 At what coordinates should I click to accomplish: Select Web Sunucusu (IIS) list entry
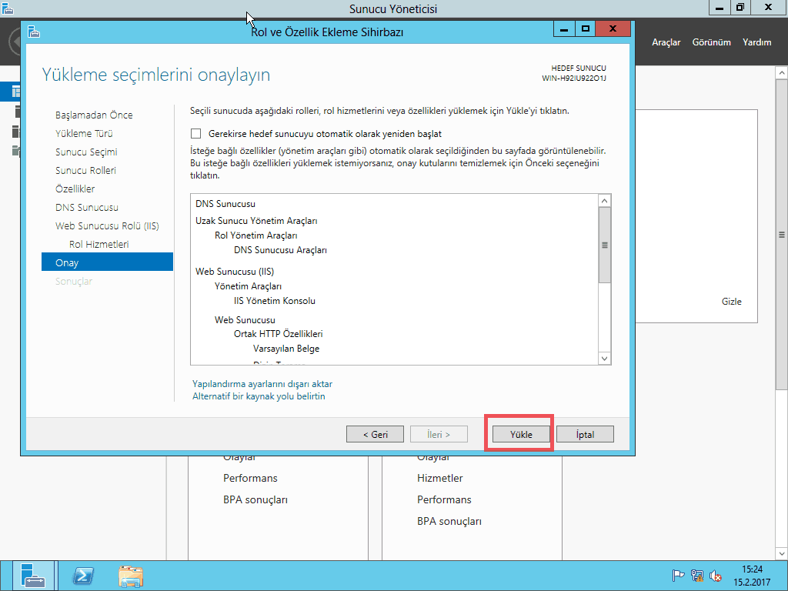pos(235,272)
